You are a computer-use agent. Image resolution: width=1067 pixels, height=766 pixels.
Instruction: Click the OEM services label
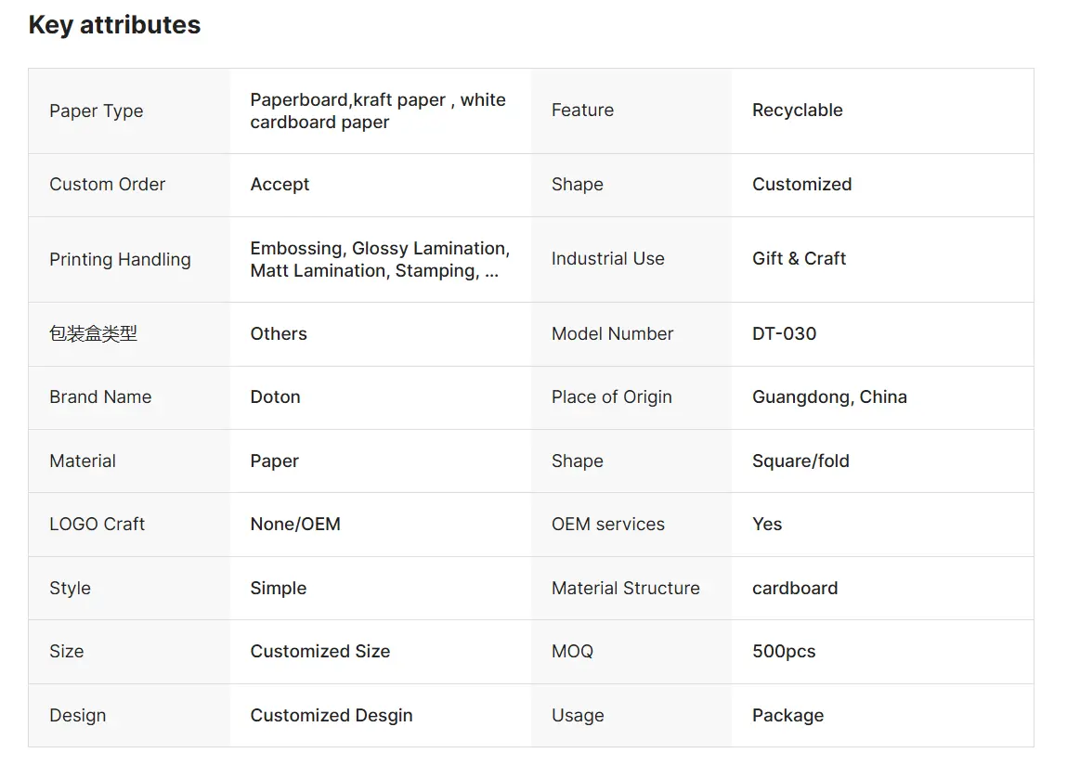(x=607, y=525)
